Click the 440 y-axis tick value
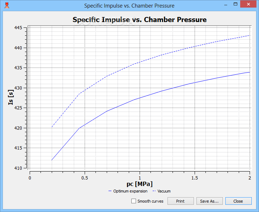The image size is (259, 212). [x=18, y=48]
